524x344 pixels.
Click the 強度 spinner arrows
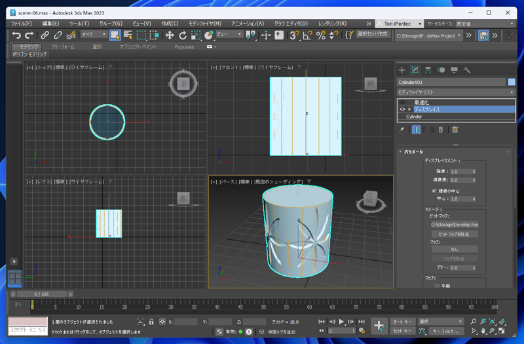point(474,172)
